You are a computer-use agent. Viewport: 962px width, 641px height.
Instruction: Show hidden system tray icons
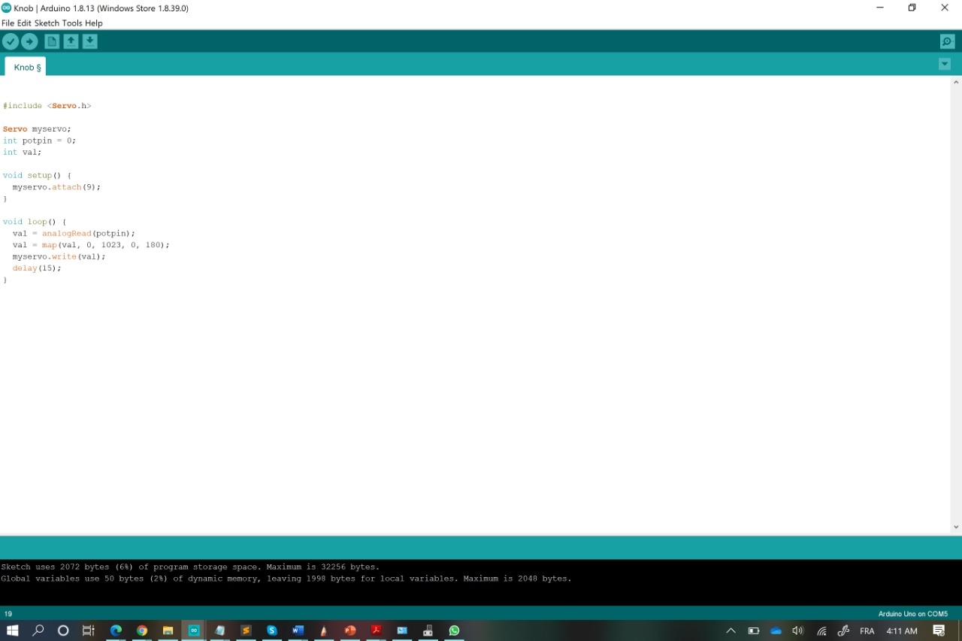click(x=731, y=630)
